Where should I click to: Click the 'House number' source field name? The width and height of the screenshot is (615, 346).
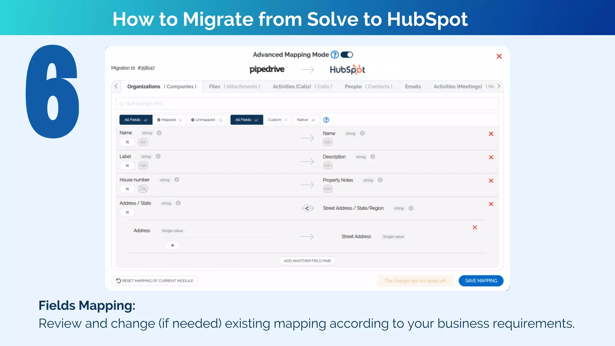point(135,180)
